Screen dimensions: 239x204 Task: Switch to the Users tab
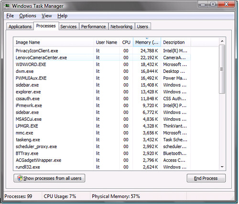coord(142,26)
